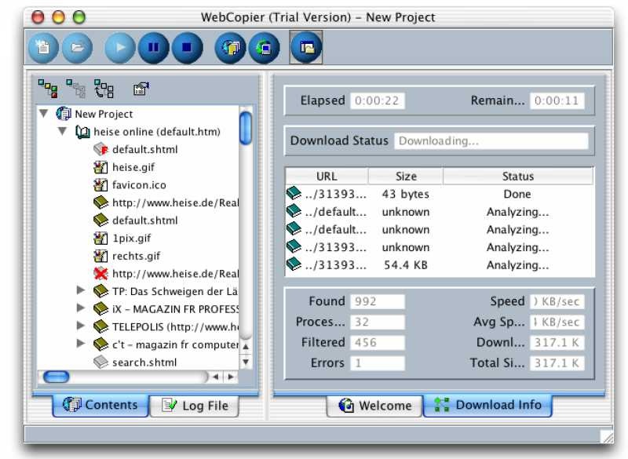Click the yellow minimize button in title bar
The image size is (628, 459).
(58, 17)
